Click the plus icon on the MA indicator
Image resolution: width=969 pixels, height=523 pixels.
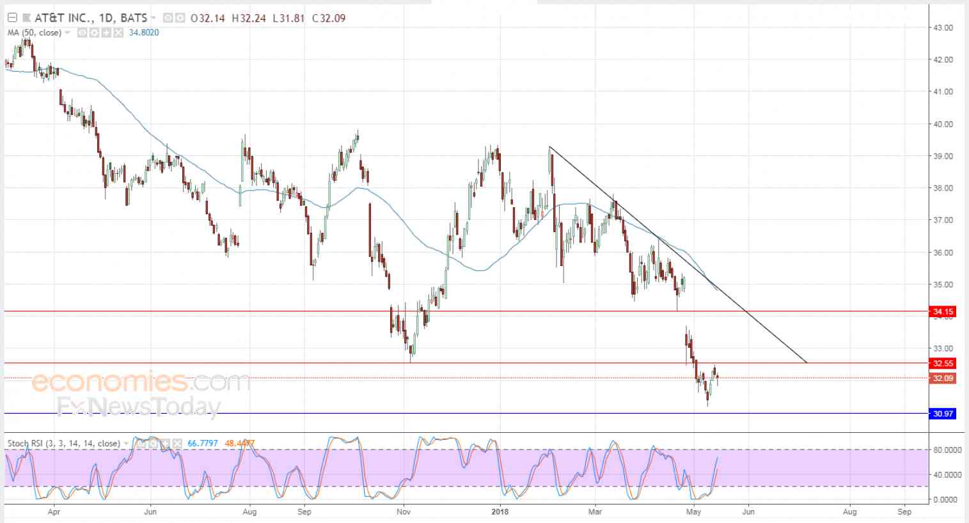(x=106, y=33)
